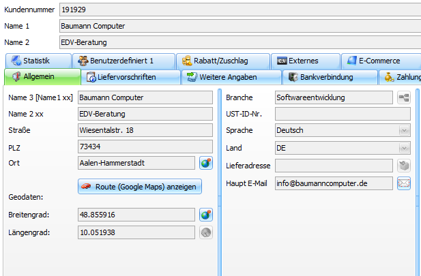Viewport: 421px width, 276px height.
Task: Click the Haupt E-Mail address field
Action: tap(334, 183)
